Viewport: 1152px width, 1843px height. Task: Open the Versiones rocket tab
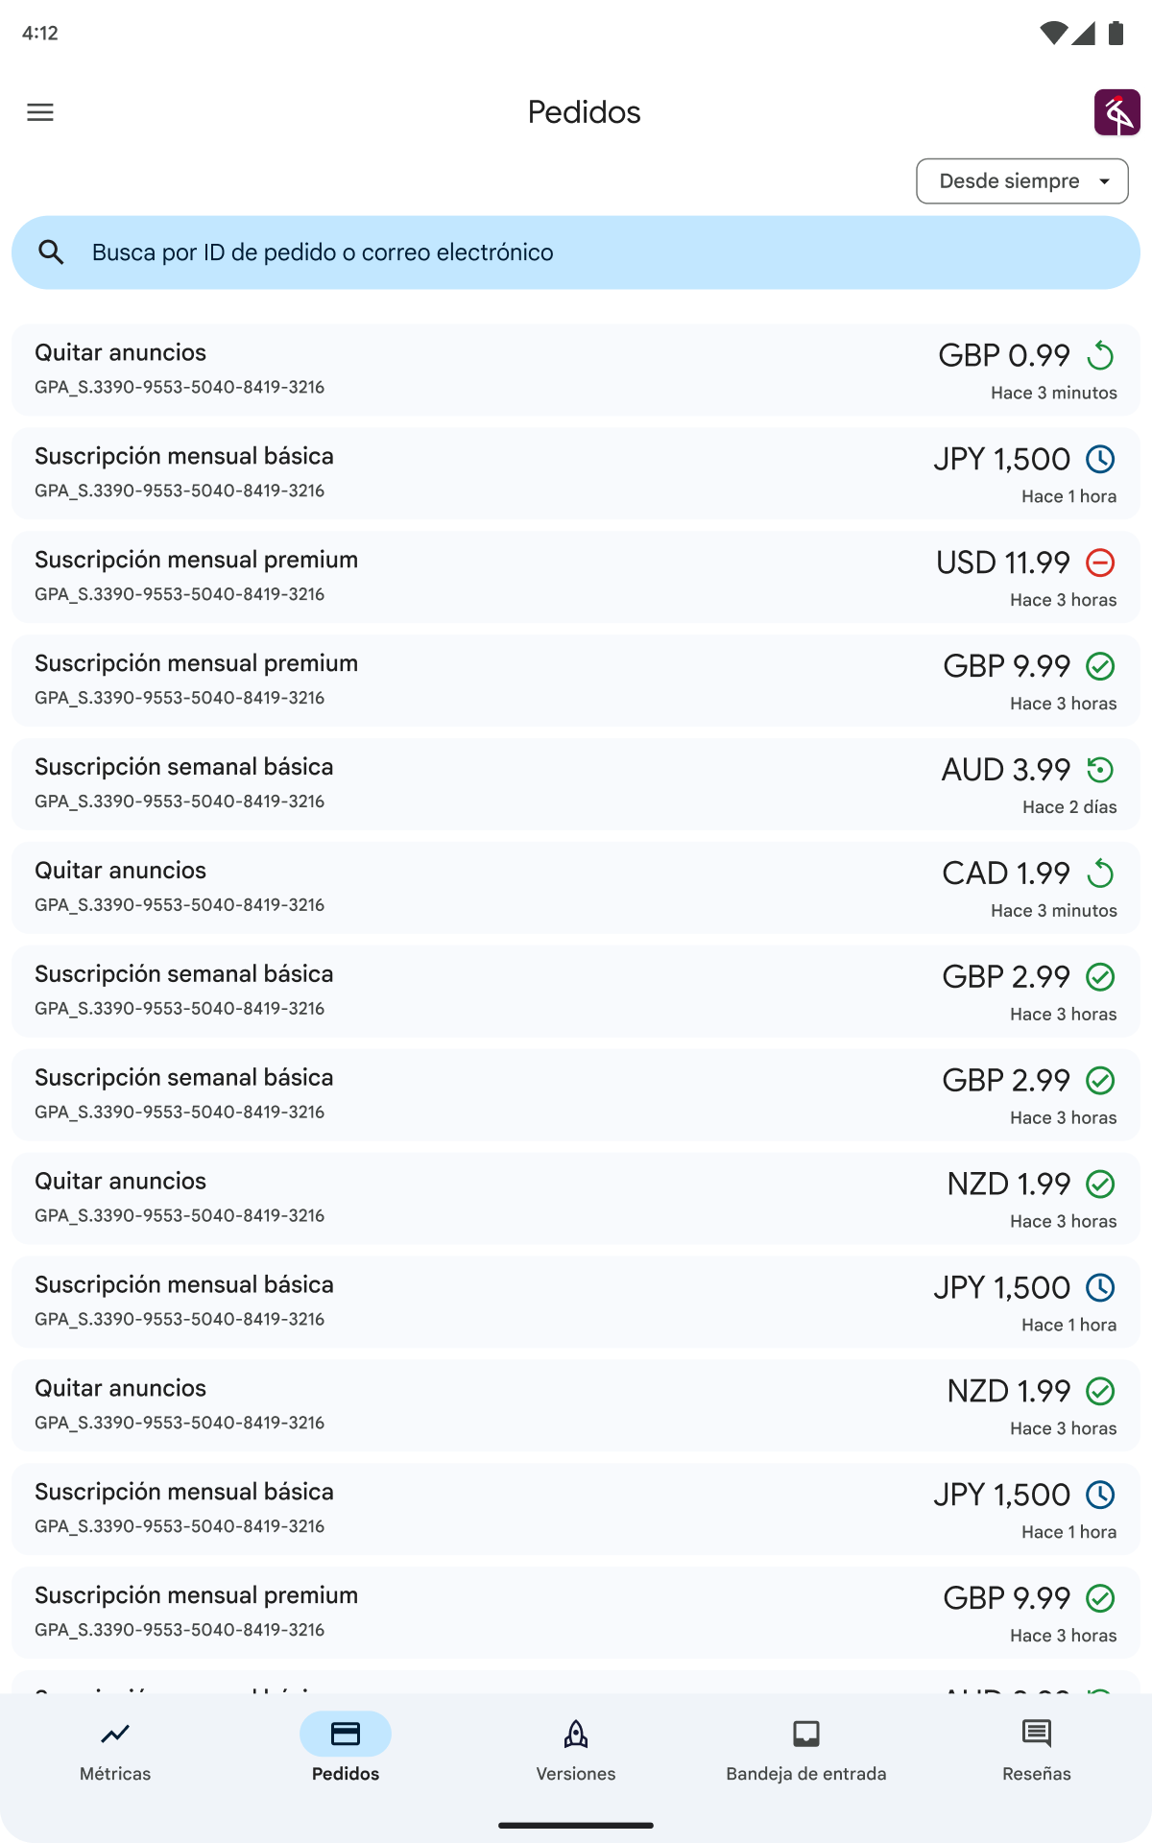coord(576,1749)
